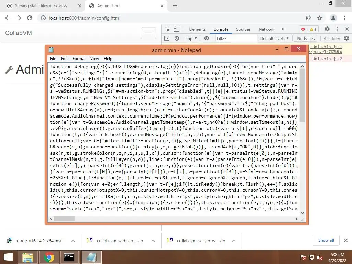
Task: Open the Chrome profile avatar
Action: point(333,18)
